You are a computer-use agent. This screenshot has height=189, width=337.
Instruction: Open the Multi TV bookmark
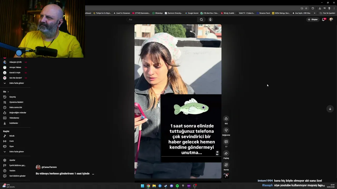[x=245, y=13]
